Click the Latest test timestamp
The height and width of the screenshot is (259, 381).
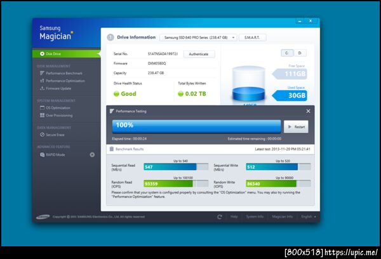click(283, 149)
